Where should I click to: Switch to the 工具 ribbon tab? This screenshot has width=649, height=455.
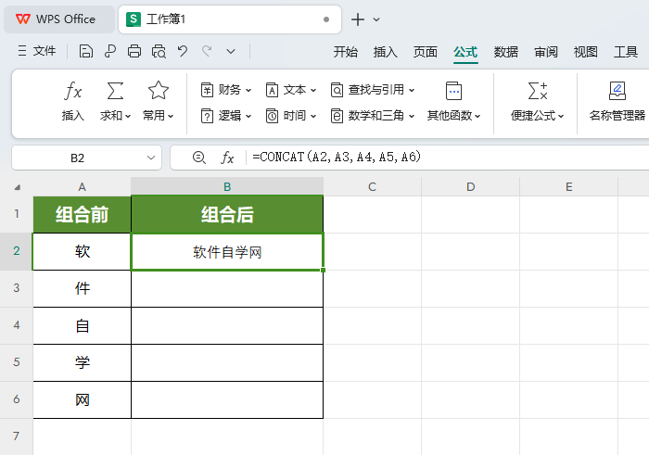pyautogui.click(x=626, y=52)
